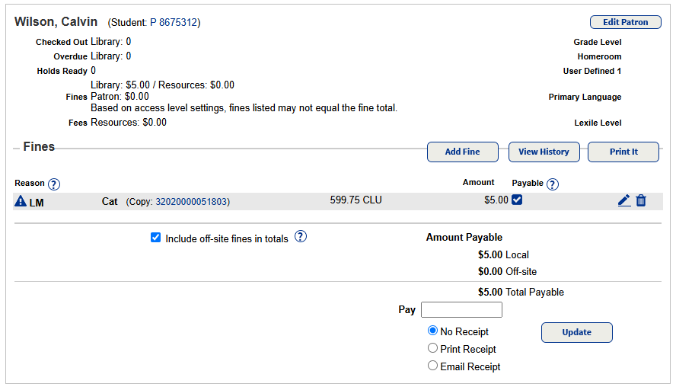Open View History for fines
Image resolution: width=676 pixels, height=387 pixels.
coord(544,152)
